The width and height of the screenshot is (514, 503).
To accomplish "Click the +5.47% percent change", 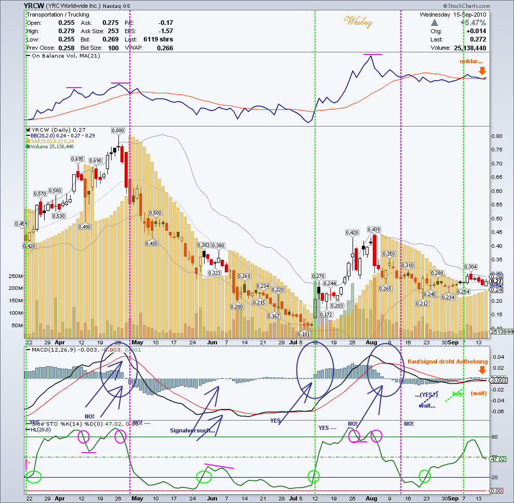I will [474, 23].
